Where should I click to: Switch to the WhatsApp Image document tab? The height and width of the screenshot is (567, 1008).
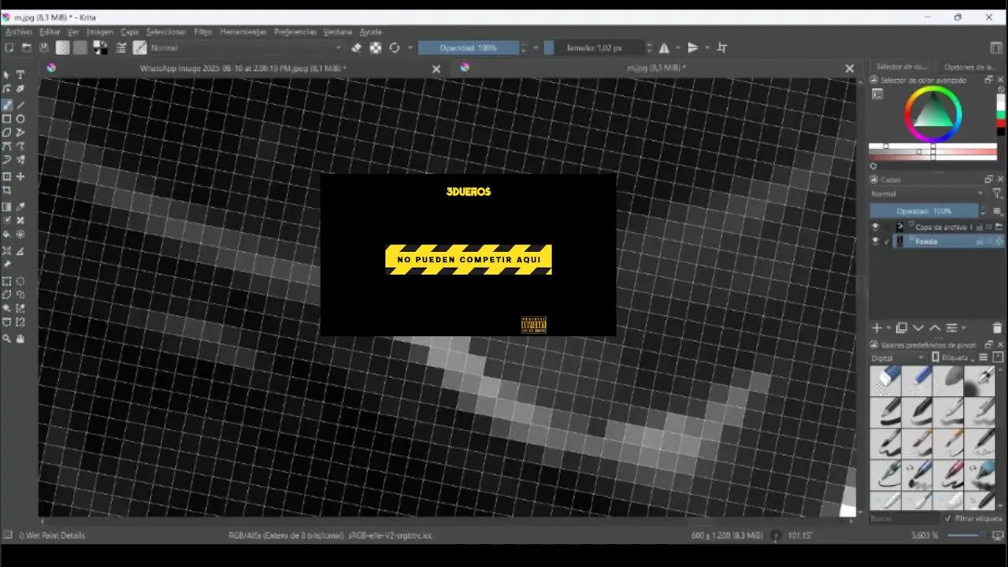pyautogui.click(x=243, y=69)
